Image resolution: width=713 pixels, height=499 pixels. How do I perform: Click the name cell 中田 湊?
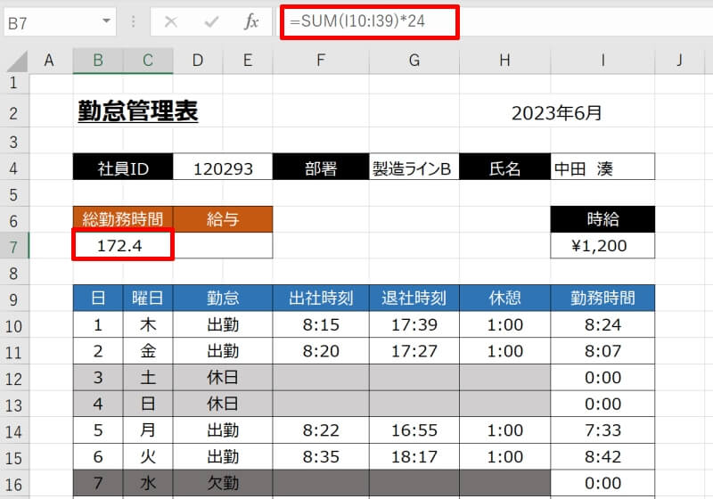(x=602, y=167)
